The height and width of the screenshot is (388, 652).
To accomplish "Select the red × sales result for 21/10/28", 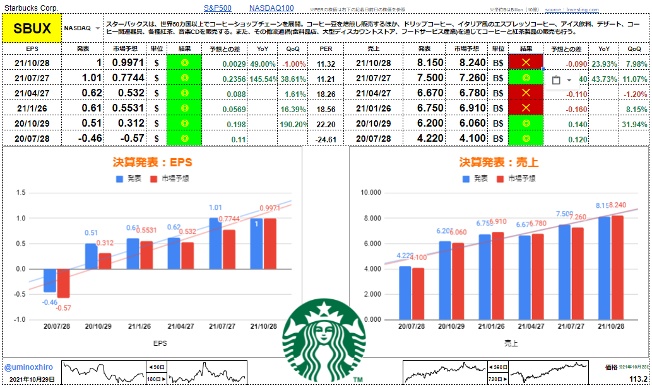I will [x=526, y=62].
